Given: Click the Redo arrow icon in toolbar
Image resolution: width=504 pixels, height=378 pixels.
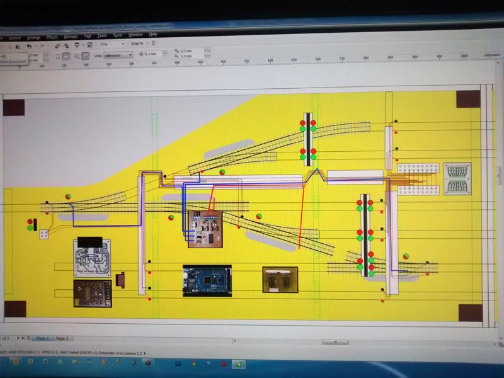Looking at the screenshot, I should pos(42,46).
